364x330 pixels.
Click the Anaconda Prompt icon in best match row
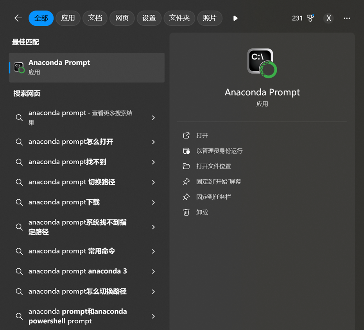coord(19,67)
